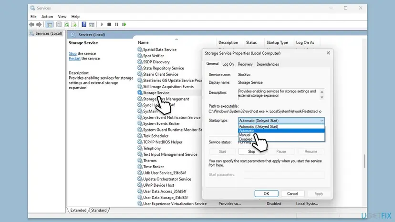
Task: Sort by the Startup Type column header
Action: click(277, 42)
